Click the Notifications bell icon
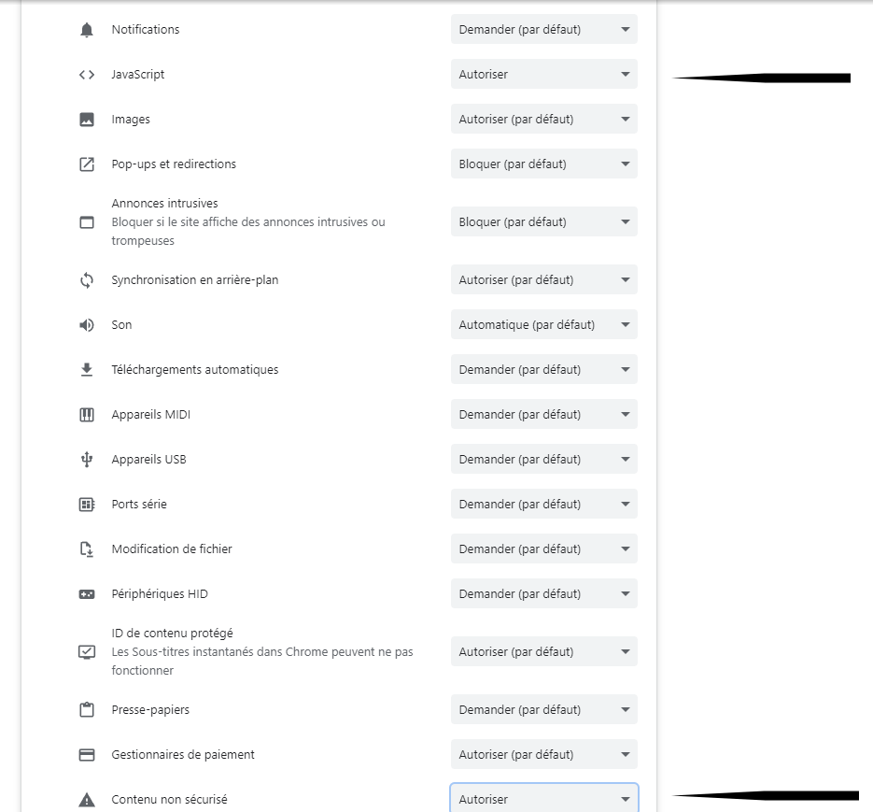Image resolution: width=873 pixels, height=812 pixels. click(87, 30)
